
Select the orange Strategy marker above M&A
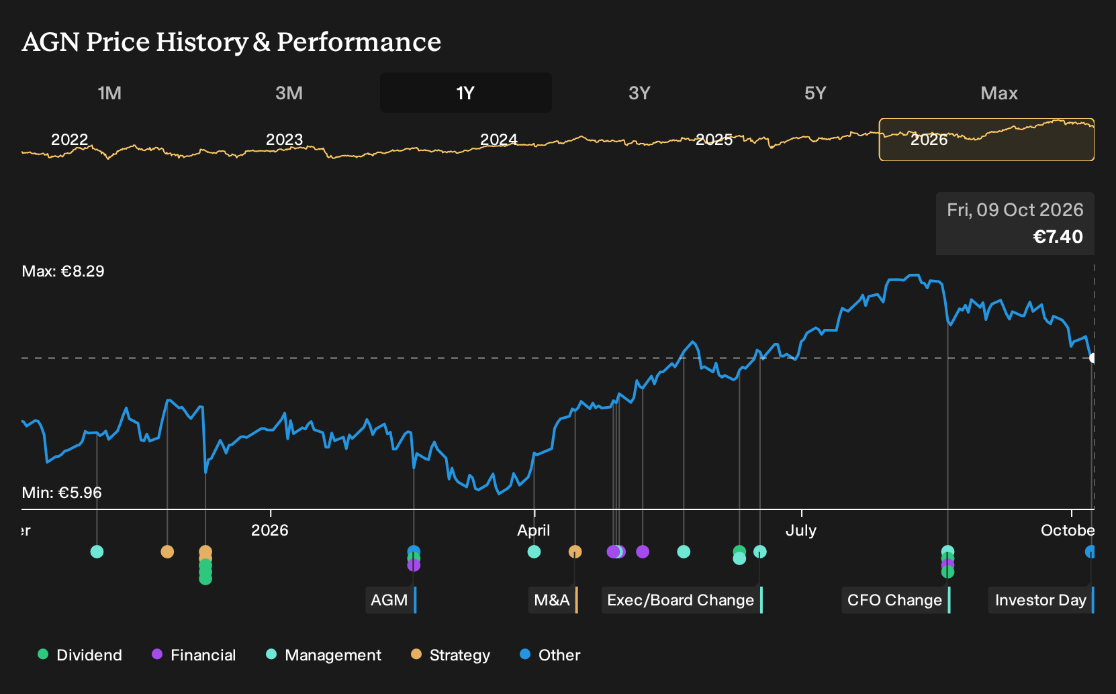coord(575,552)
